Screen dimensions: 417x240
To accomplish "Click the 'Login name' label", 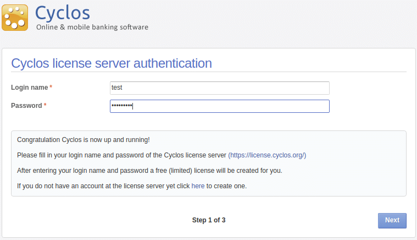I will click(x=30, y=88).
